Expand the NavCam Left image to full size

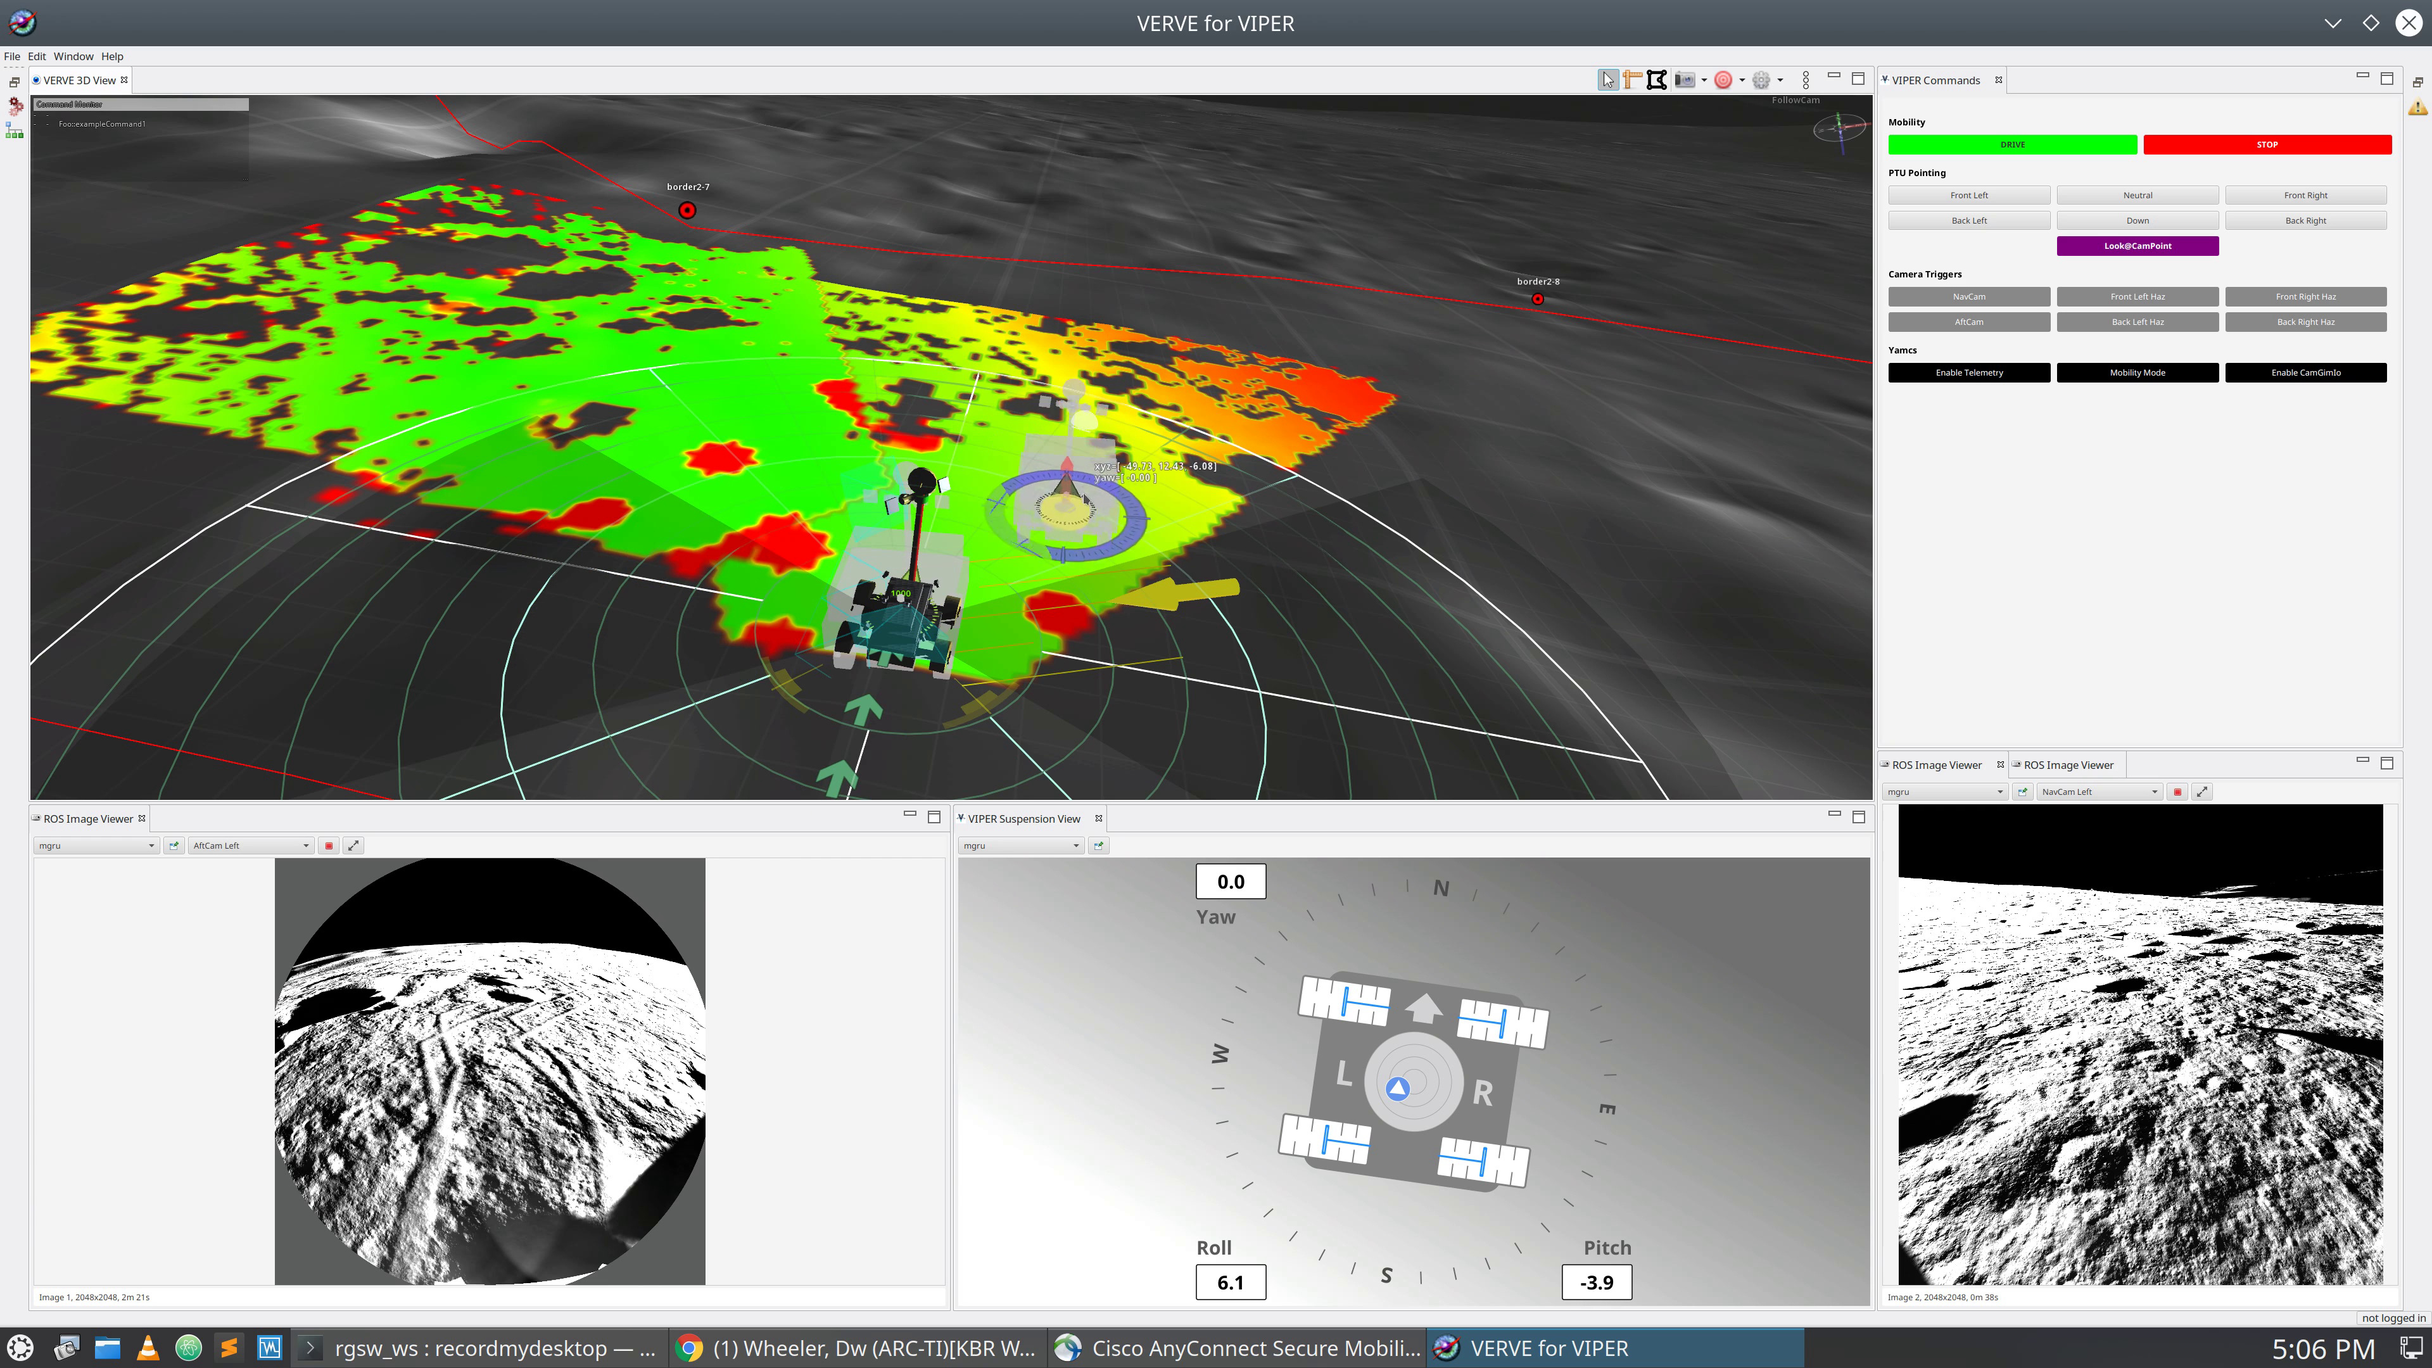[x=2201, y=792]
